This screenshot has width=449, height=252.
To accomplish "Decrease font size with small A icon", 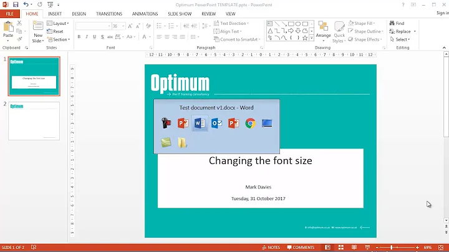I will tap(138, 26).
